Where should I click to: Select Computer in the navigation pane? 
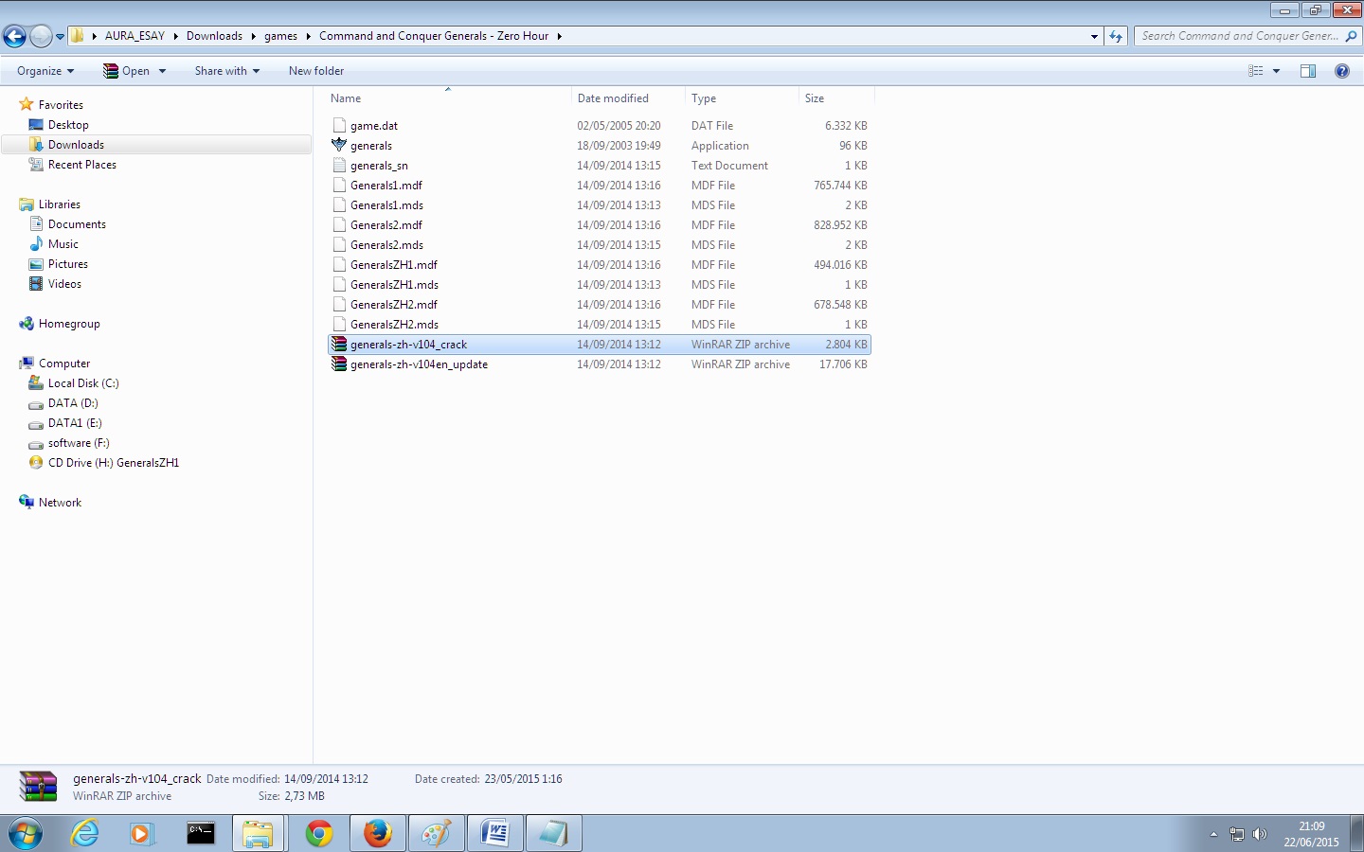point(64,364)
